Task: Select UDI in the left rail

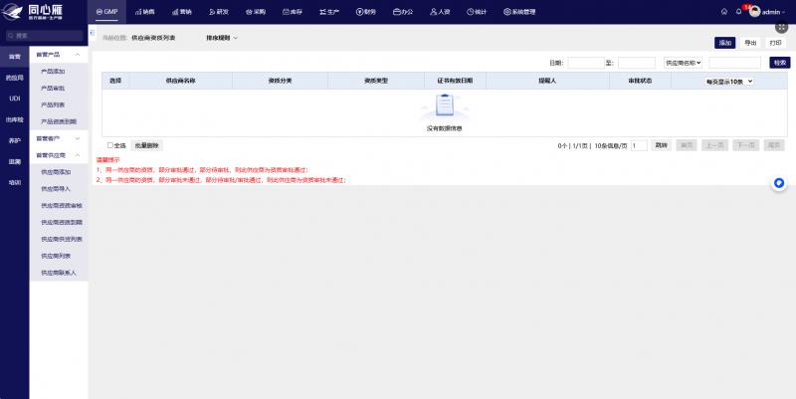Action: 15,99
